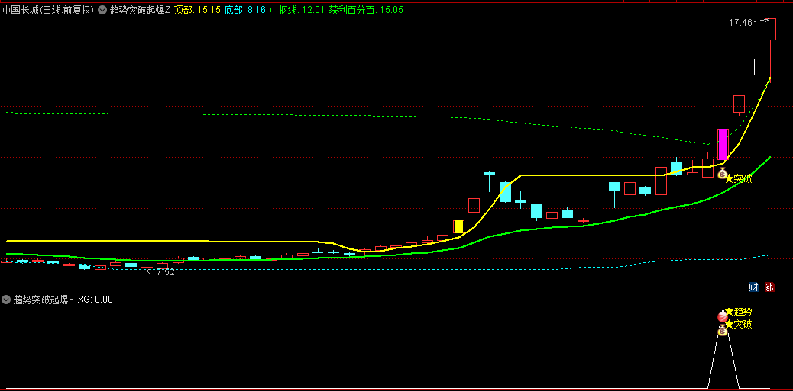The height and width of the screenshot is (391, 793).
Task: Click the red ball icon in lower panel
Action: pyautogui.click(x=723, y=317)
